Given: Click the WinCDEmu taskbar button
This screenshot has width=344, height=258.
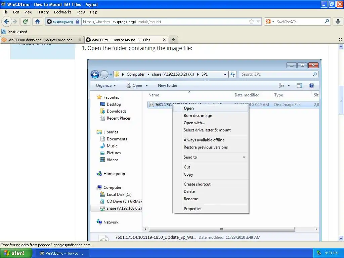Looking at the screenshot, I should click(62, 253).
